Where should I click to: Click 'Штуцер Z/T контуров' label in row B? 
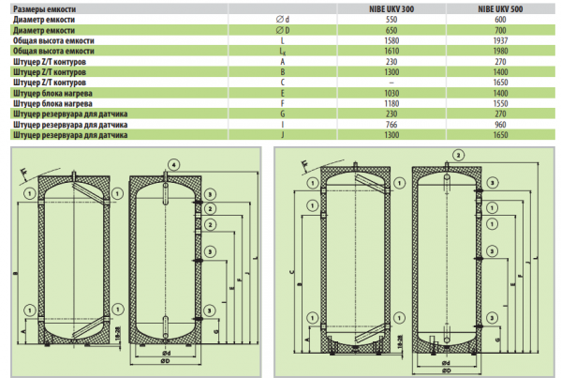(50, 72)
